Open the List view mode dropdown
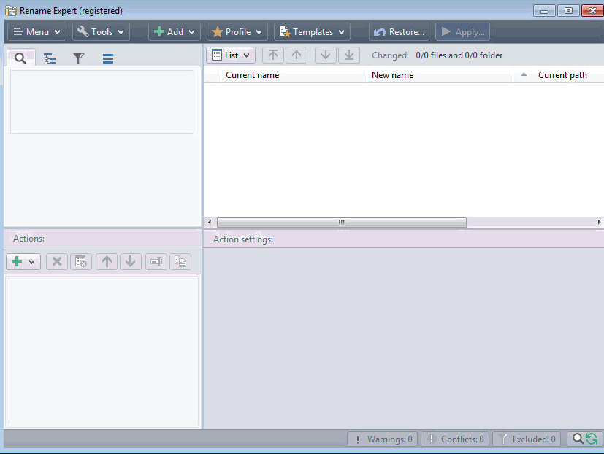The image size is (604, 454). pyautogui.click(x=231, y=55)
